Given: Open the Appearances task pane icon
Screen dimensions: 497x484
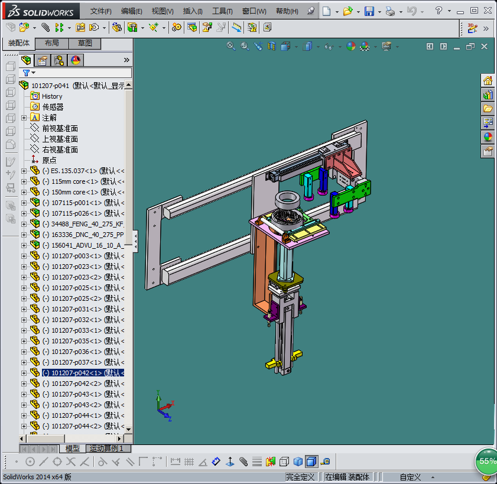Looking at the screenshot, I should pos(488,137).
